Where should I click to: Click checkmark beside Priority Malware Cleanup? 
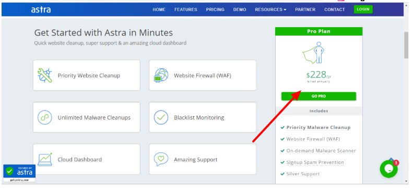click(x=282, y=128)
